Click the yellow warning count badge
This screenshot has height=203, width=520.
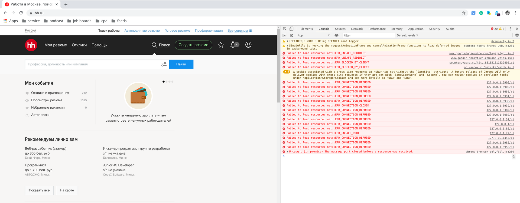[502, 29]
